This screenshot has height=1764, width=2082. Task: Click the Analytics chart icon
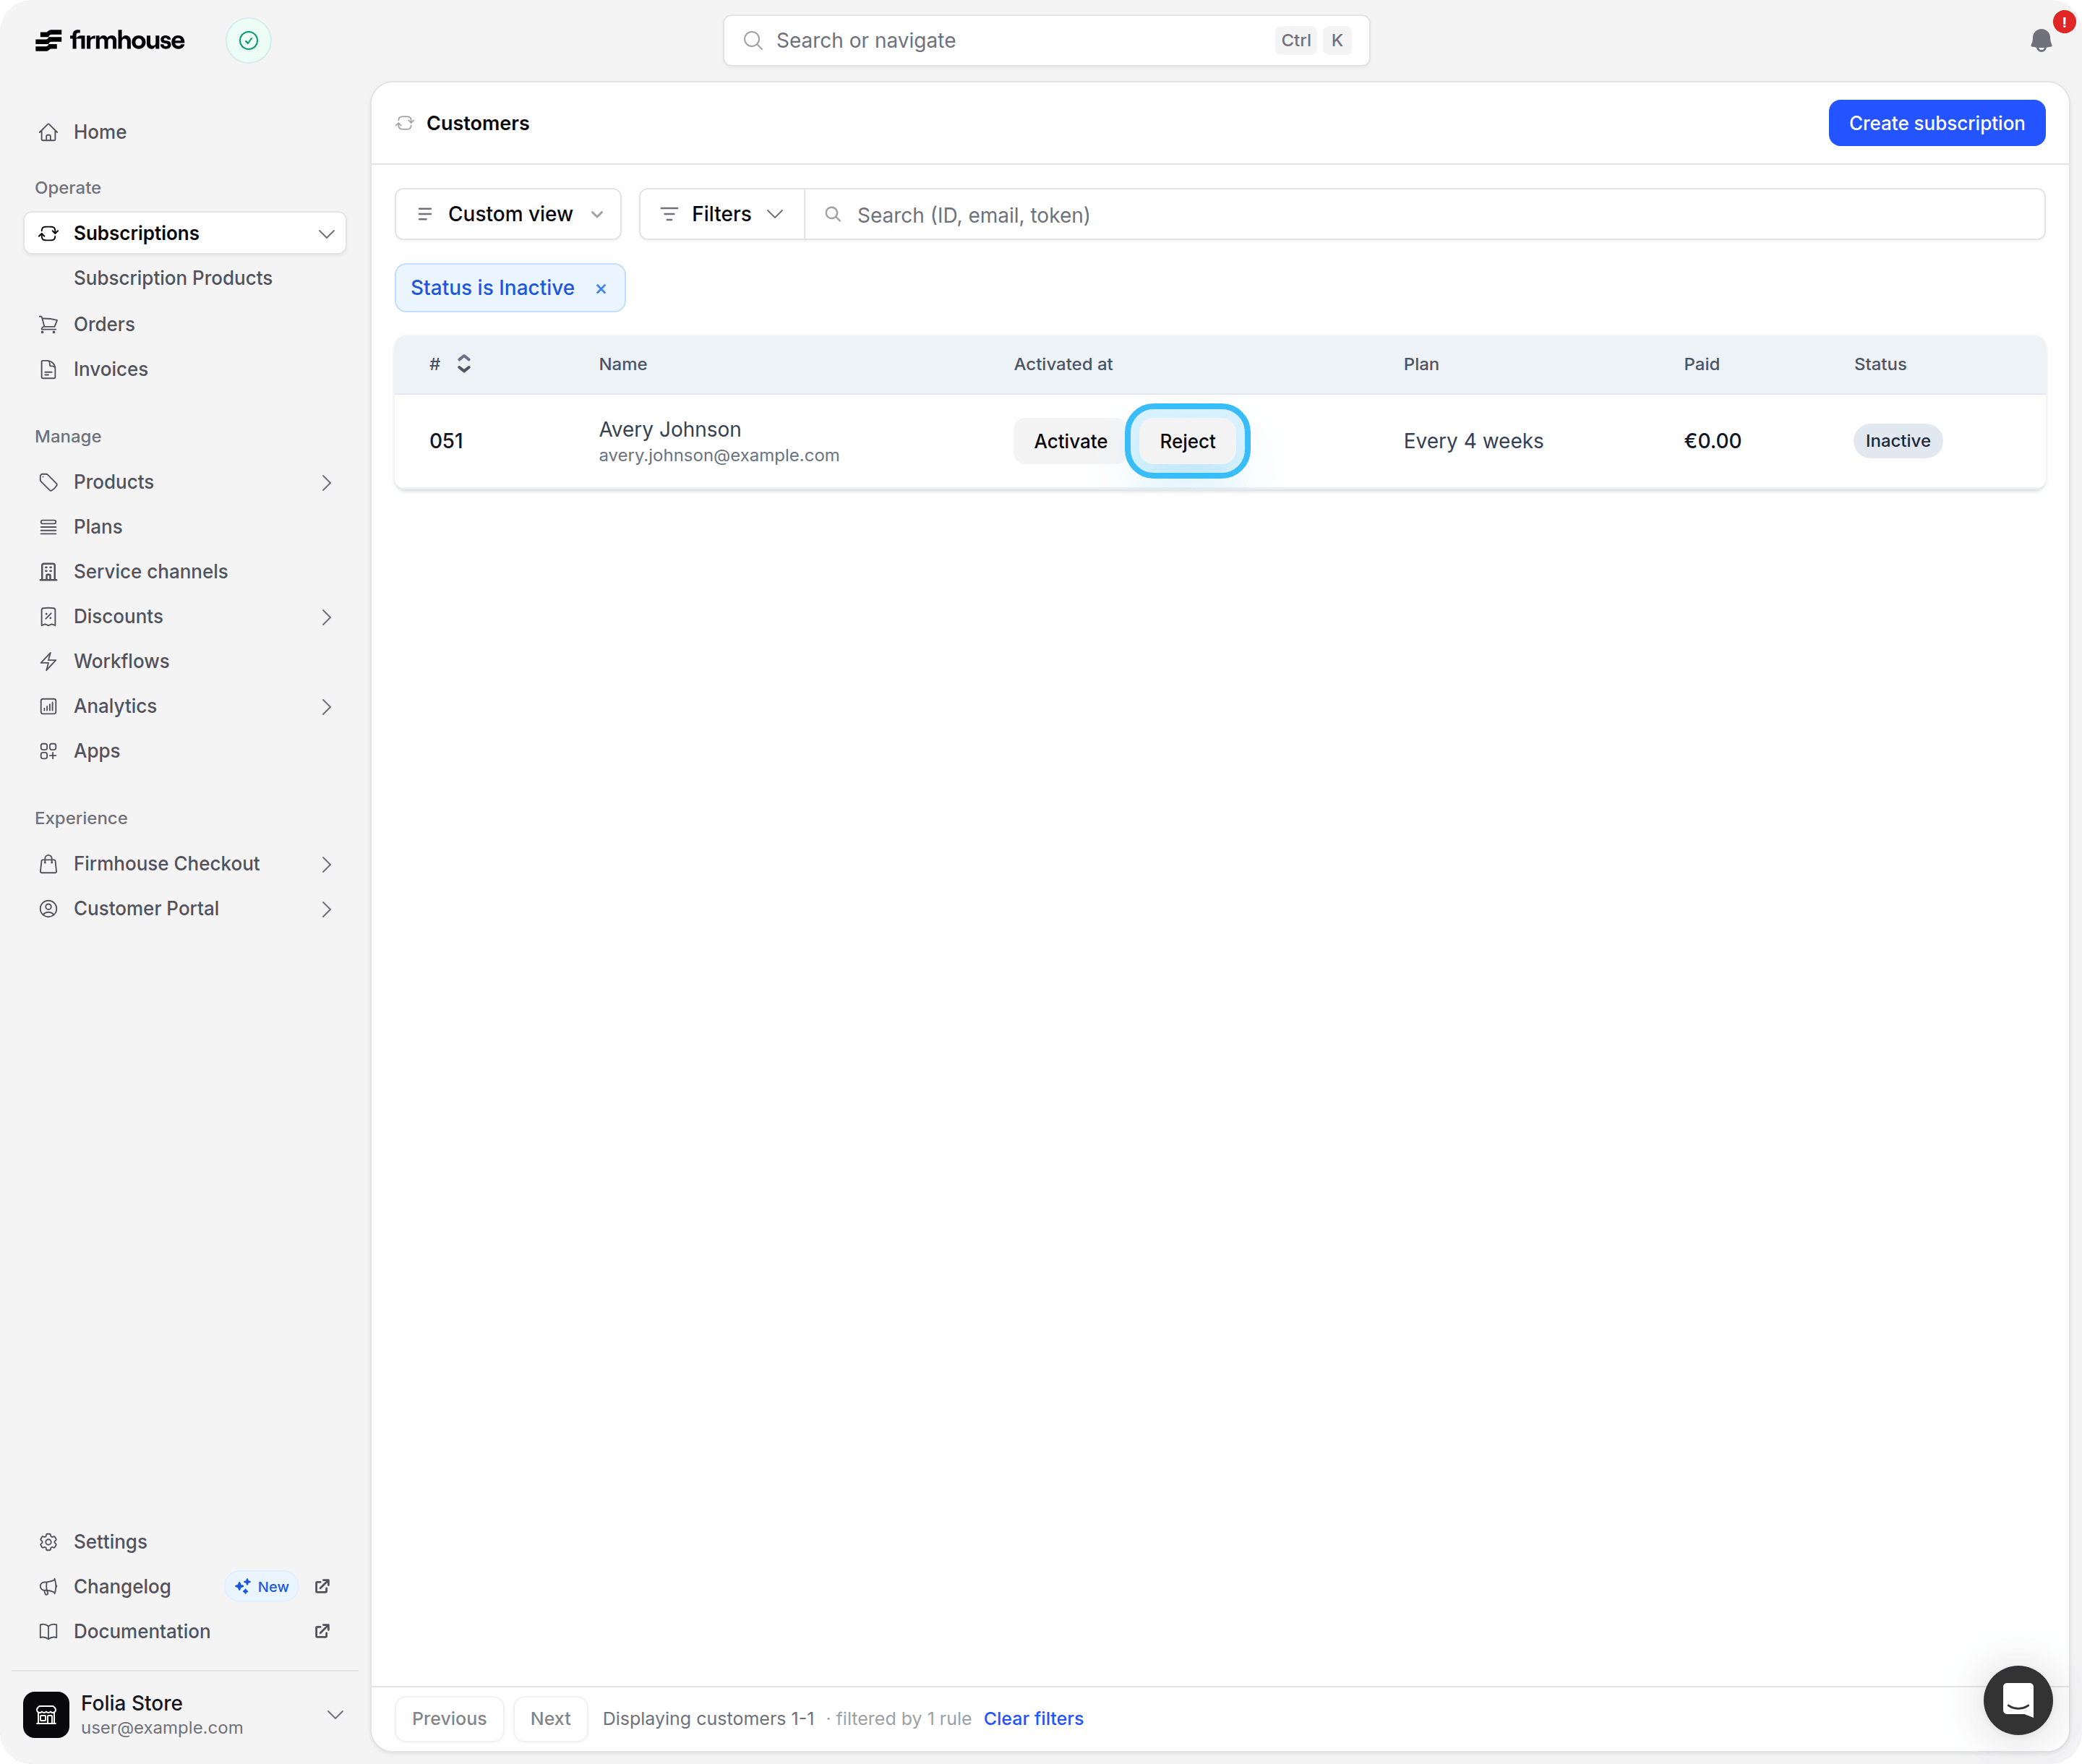pos(48,706)
